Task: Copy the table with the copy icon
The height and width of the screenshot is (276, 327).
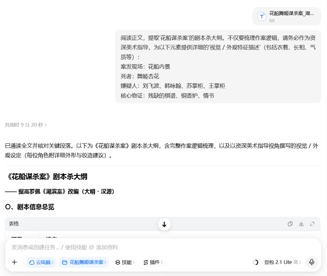Action: click(x=290, y=224)
